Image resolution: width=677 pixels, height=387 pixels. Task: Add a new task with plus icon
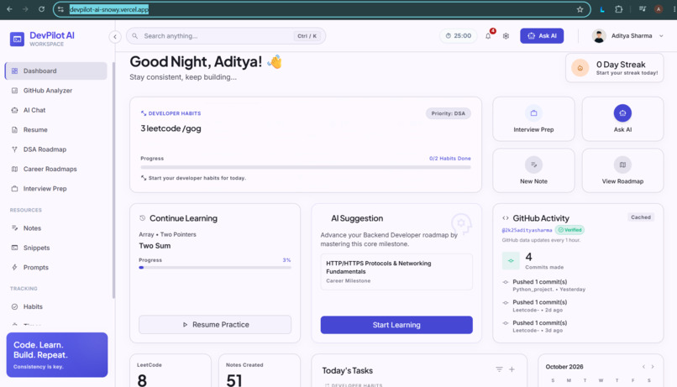pos(512,369)
